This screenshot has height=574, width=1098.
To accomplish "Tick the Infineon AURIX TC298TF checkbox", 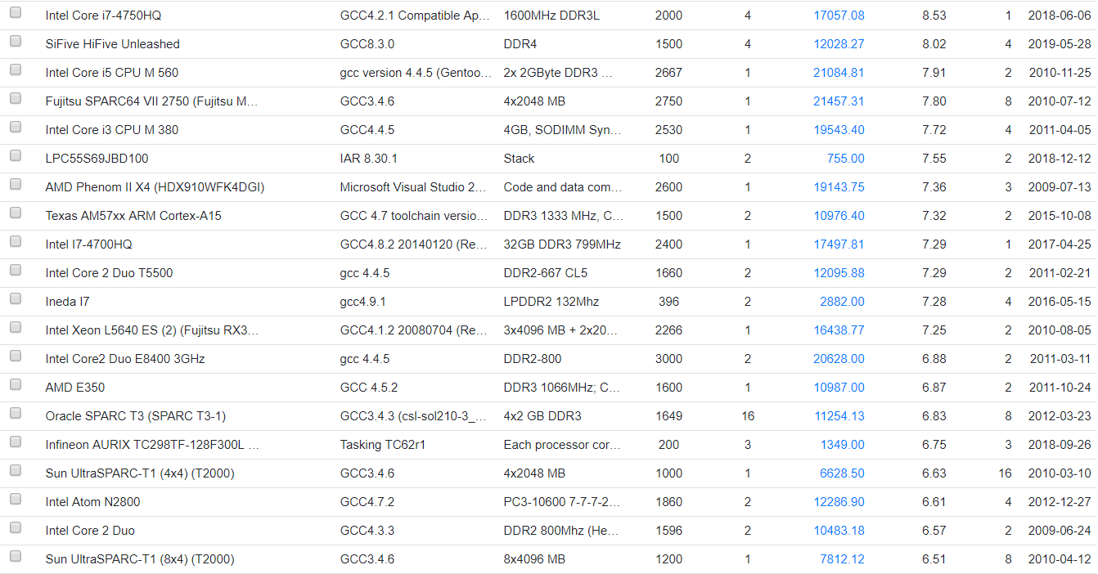I will [x=16, y=442].
